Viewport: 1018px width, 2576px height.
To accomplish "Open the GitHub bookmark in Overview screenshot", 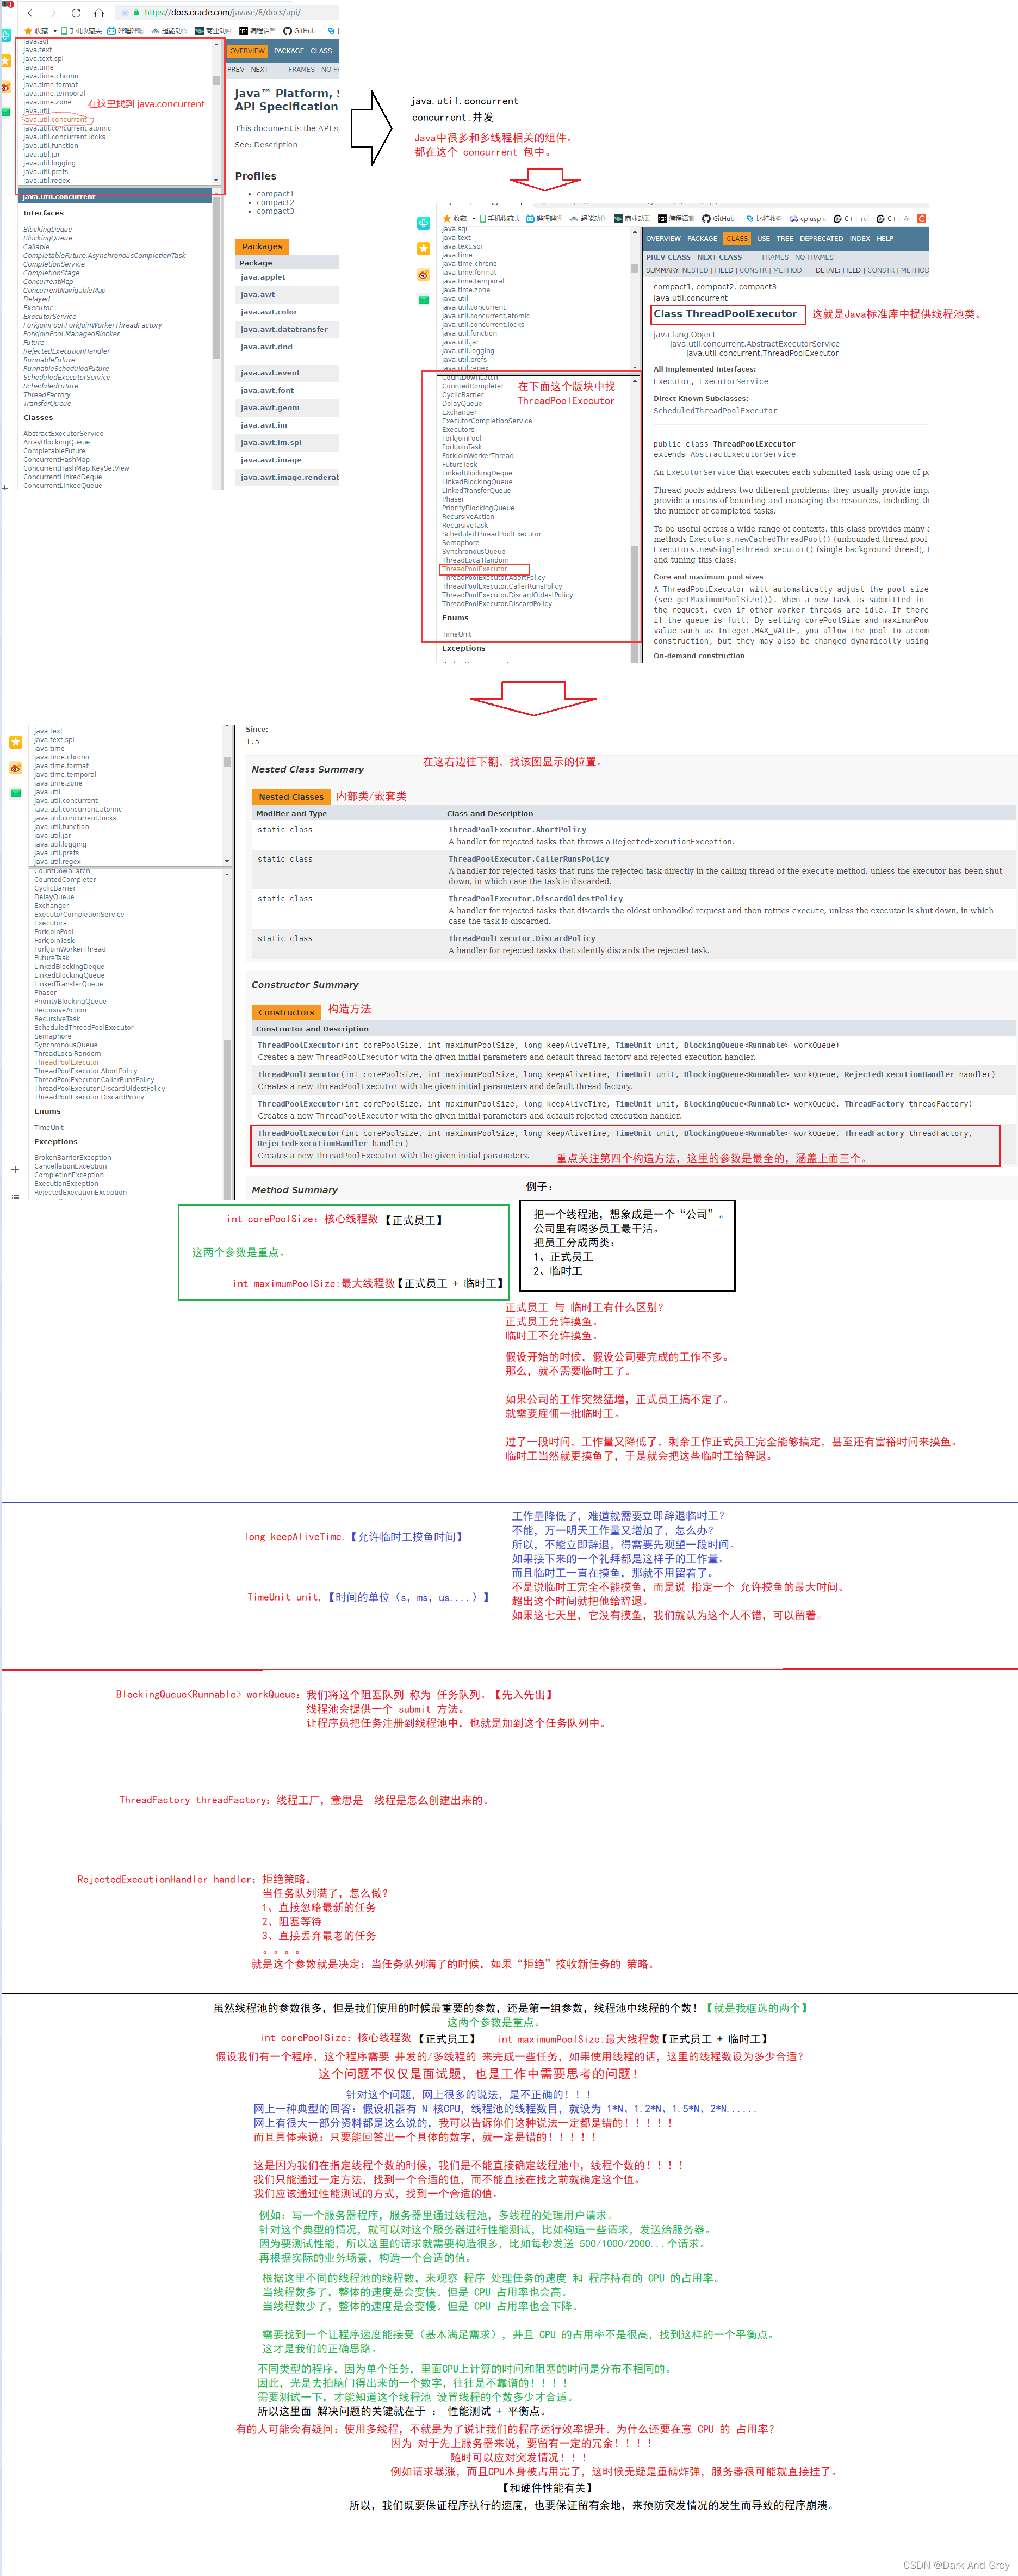I will coord(300,31).
